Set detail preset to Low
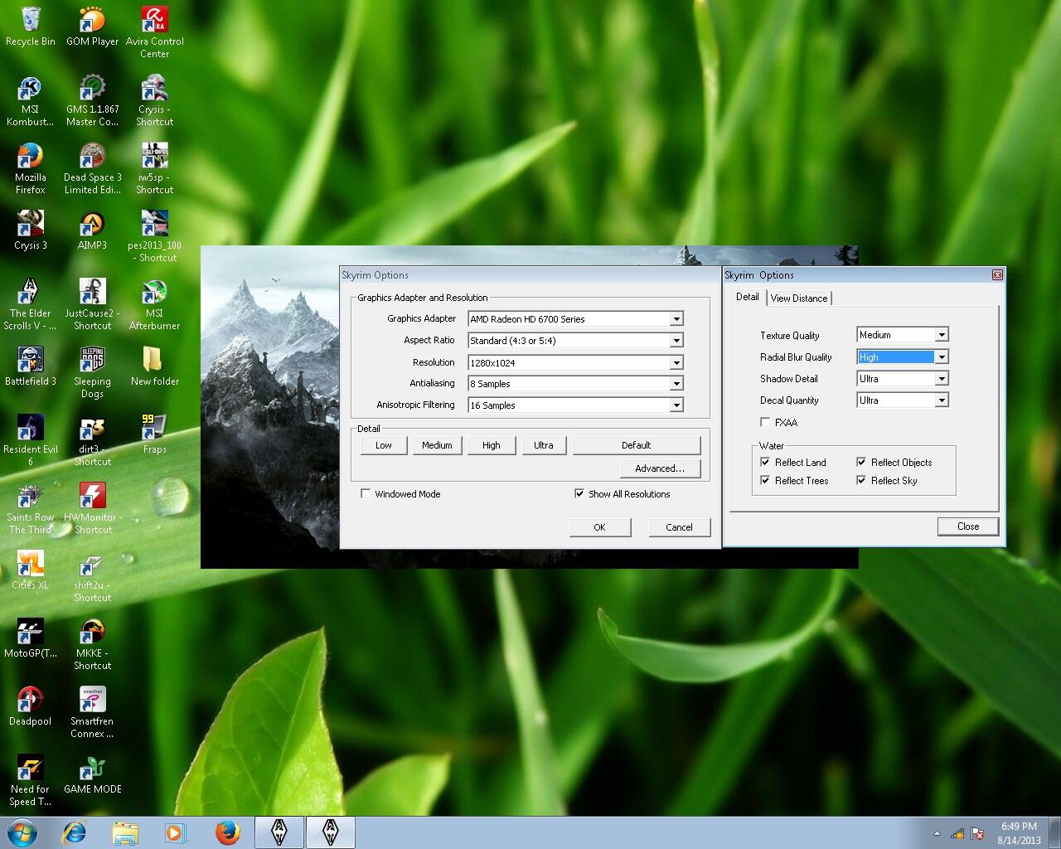 coord(384,445)
